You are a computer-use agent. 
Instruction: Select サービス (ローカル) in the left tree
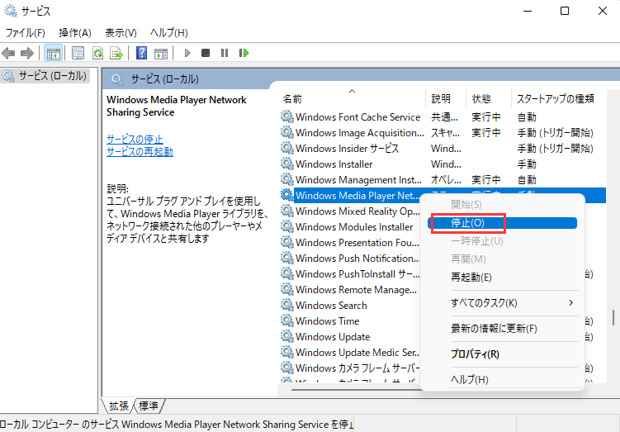point(45,75)
